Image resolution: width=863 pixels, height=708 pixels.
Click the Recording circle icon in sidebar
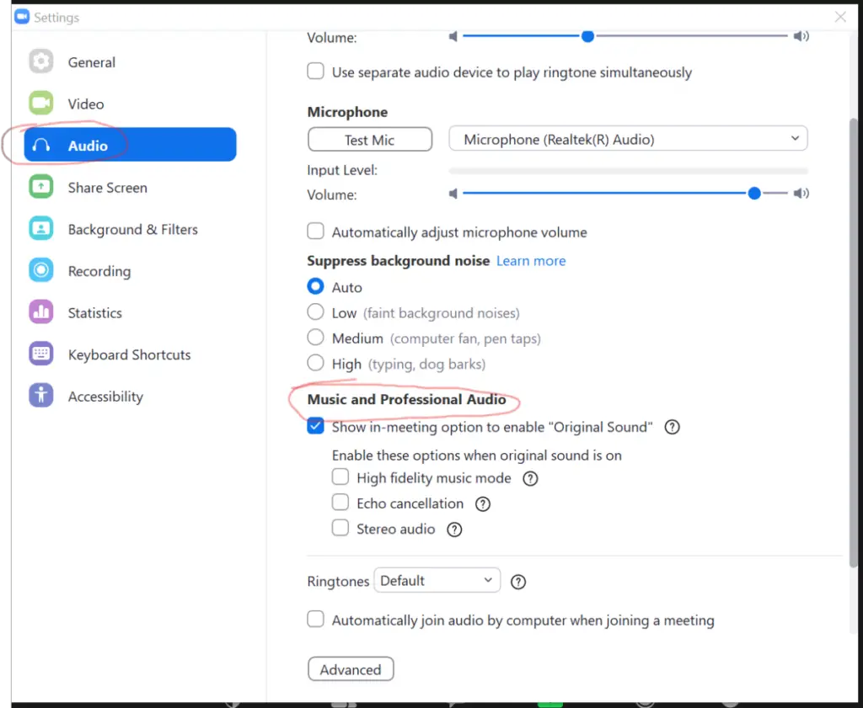40,270
